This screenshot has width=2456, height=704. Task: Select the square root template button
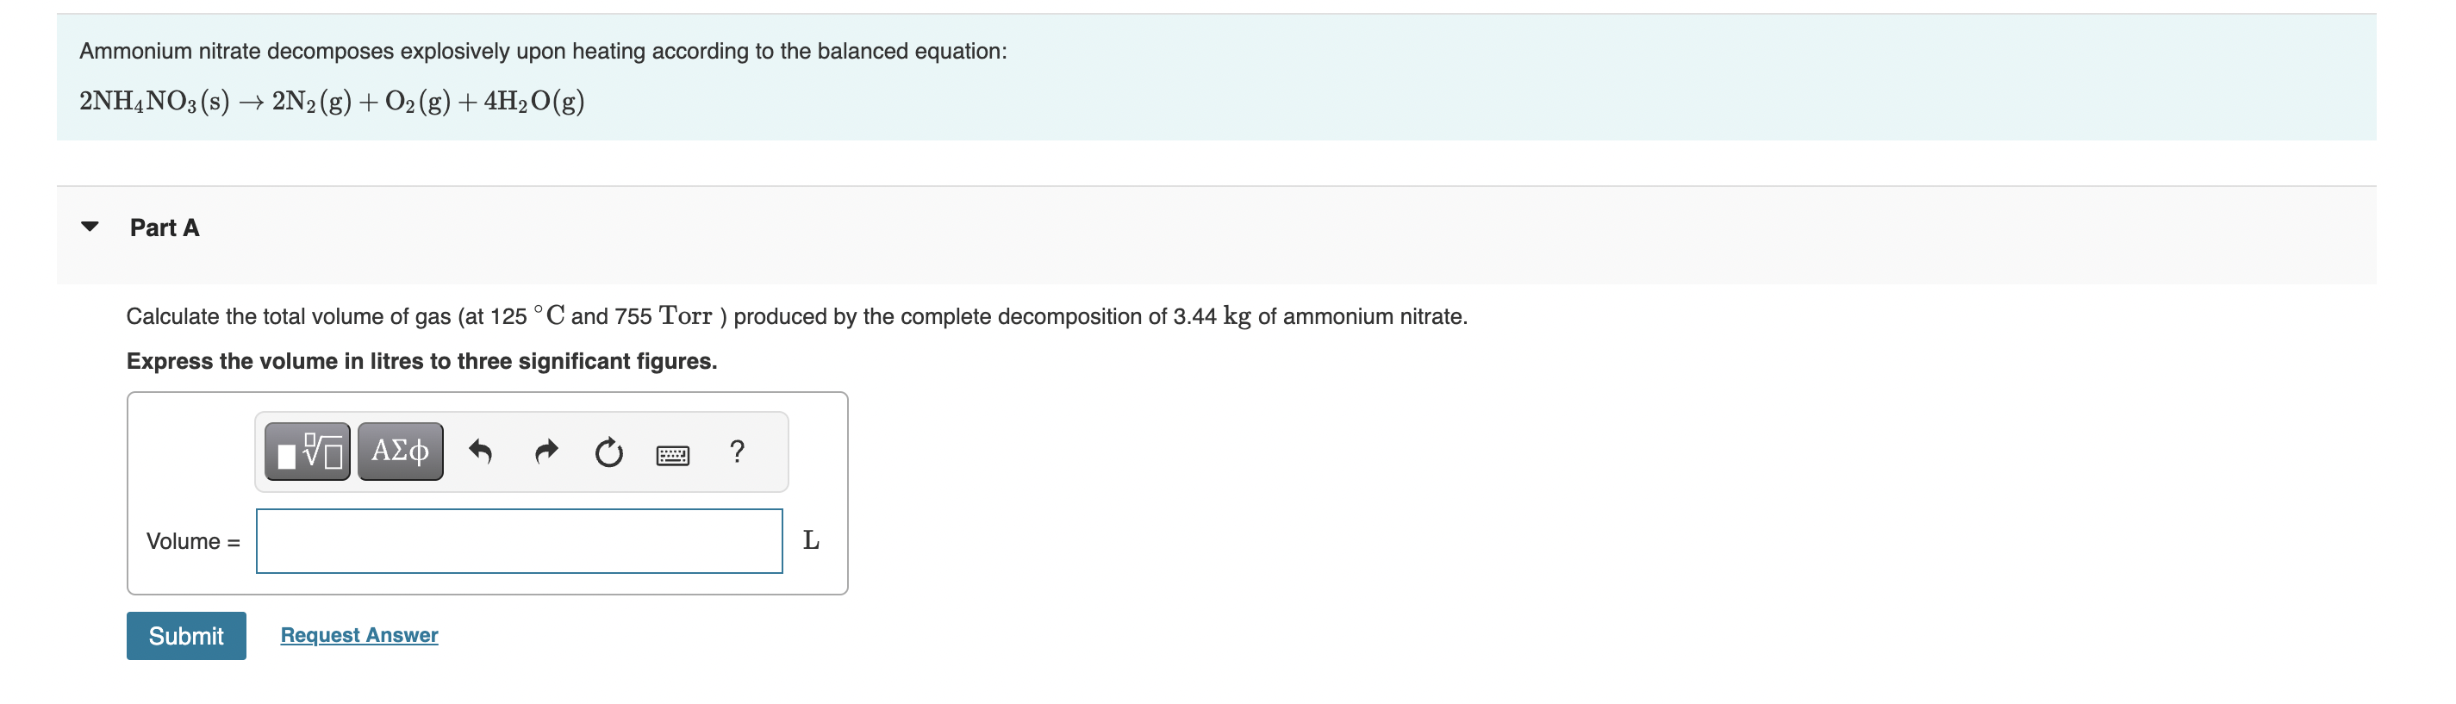(307, 452)
